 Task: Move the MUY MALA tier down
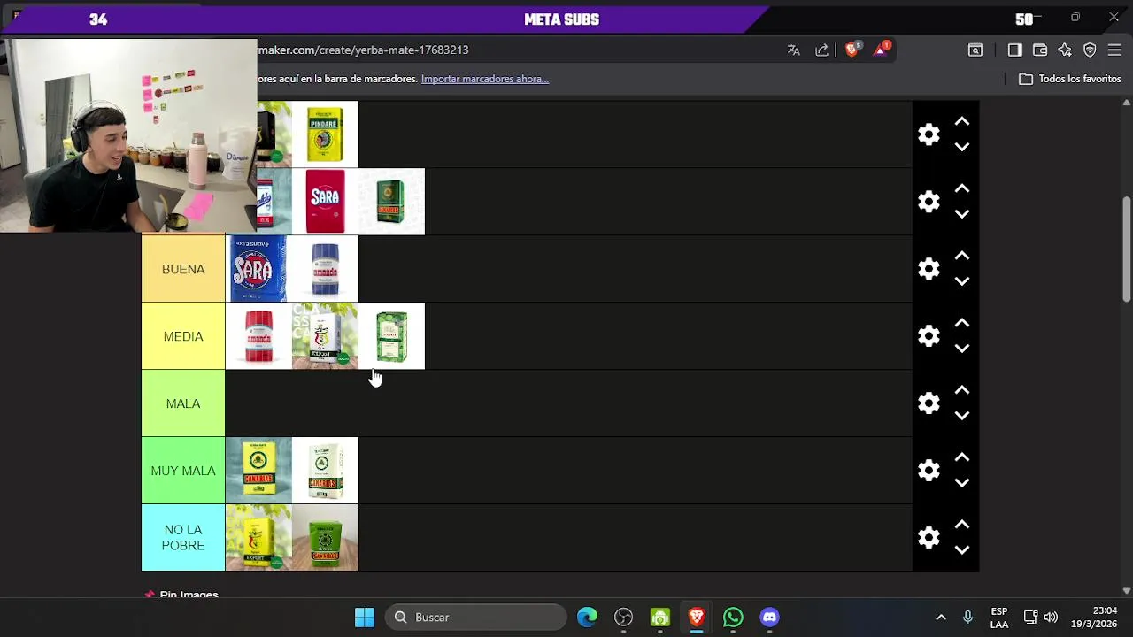click(962, 483)
